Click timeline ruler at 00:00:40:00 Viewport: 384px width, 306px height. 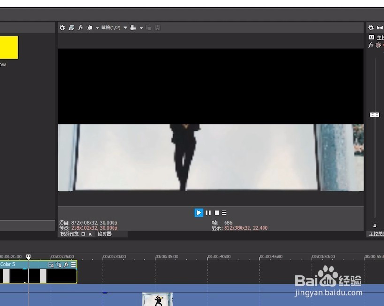219,257
